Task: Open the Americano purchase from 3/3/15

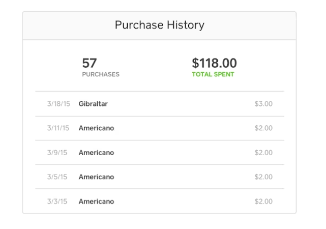Action: click(x=96, y=202)
